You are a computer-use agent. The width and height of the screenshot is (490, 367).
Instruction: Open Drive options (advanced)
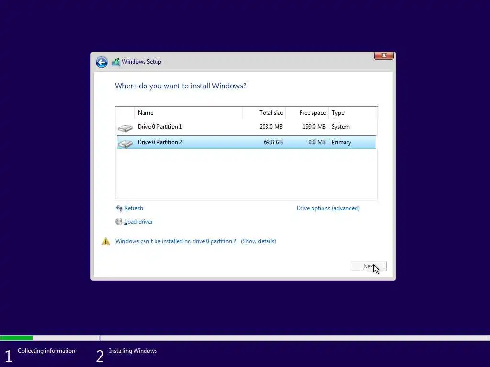pos(328,208)
